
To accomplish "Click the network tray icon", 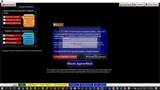I will point(138,88).
